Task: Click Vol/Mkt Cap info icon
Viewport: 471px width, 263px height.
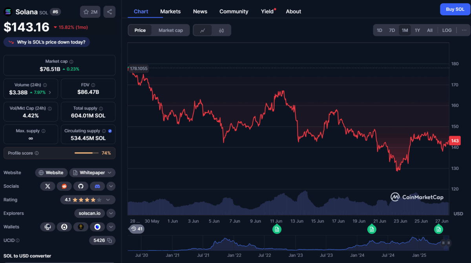Action: click(50, 108)
